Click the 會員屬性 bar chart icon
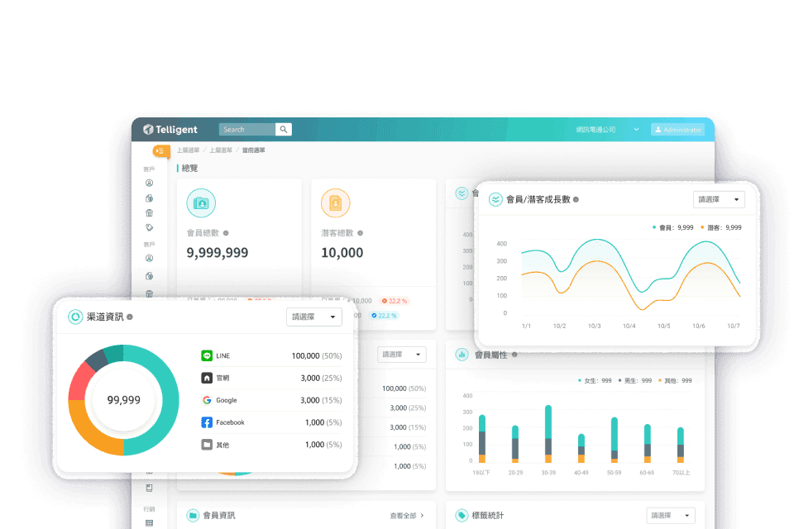The image size is (794, 529). pos(462,355)
